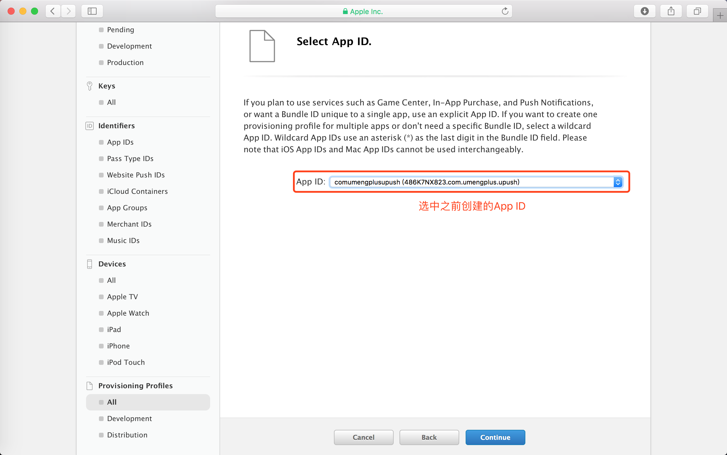The height and width of the screenshot is (455, 727).
Task: Click the Apple Inc. address bar
Action: (x=363, y=11)
